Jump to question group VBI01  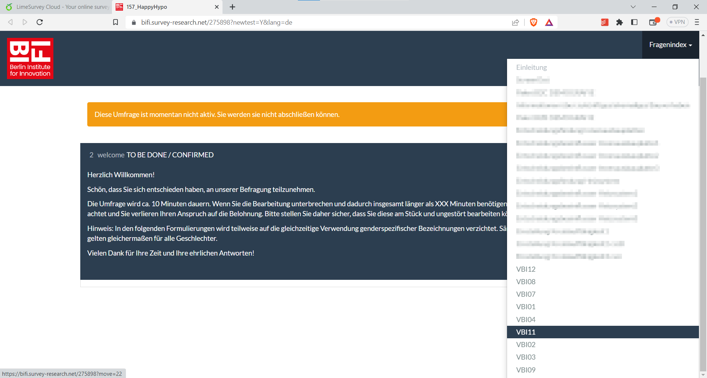click(603, 307)
